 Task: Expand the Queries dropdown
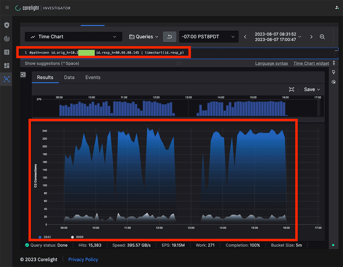(144, 37)
